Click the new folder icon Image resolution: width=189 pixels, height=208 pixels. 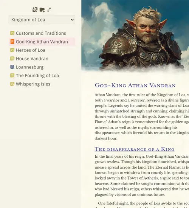click(x=42, y=10)
